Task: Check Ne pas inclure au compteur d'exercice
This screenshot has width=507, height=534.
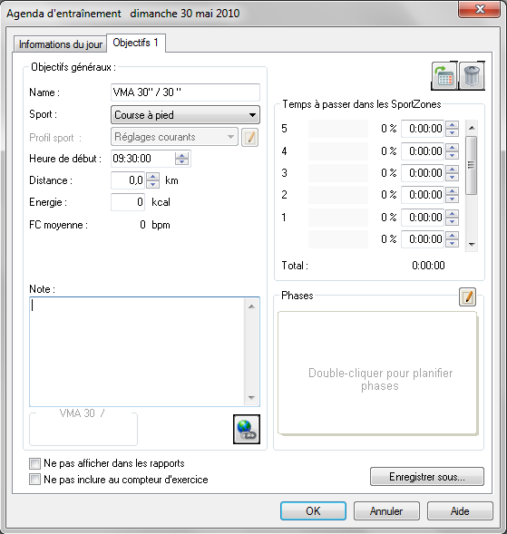Action: pyautogui.click(x=34, y=480)
